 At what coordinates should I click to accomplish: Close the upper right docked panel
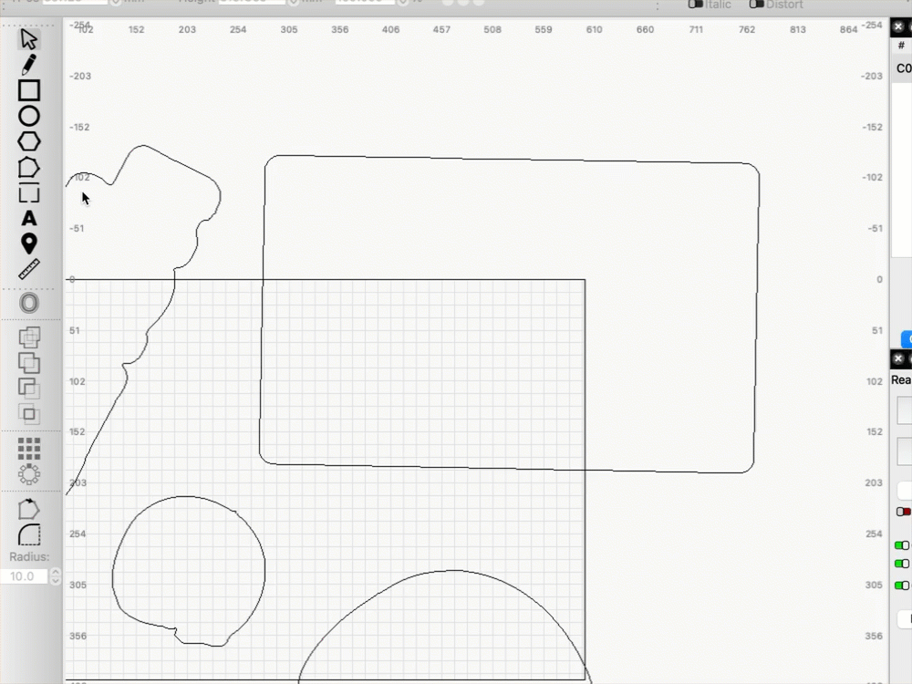click(x=898, y=26)
